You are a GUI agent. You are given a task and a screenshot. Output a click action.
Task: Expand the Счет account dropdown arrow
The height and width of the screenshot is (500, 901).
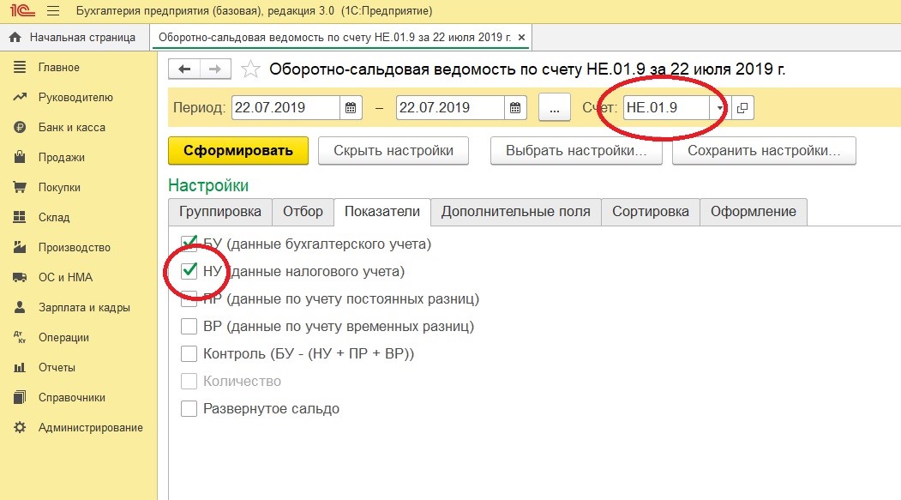pyautogui.click(x=720, y=108)
